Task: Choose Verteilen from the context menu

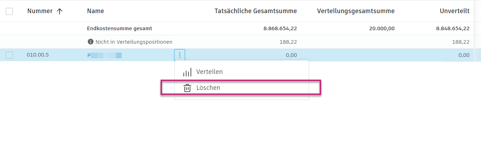Action: coord(209,72)
